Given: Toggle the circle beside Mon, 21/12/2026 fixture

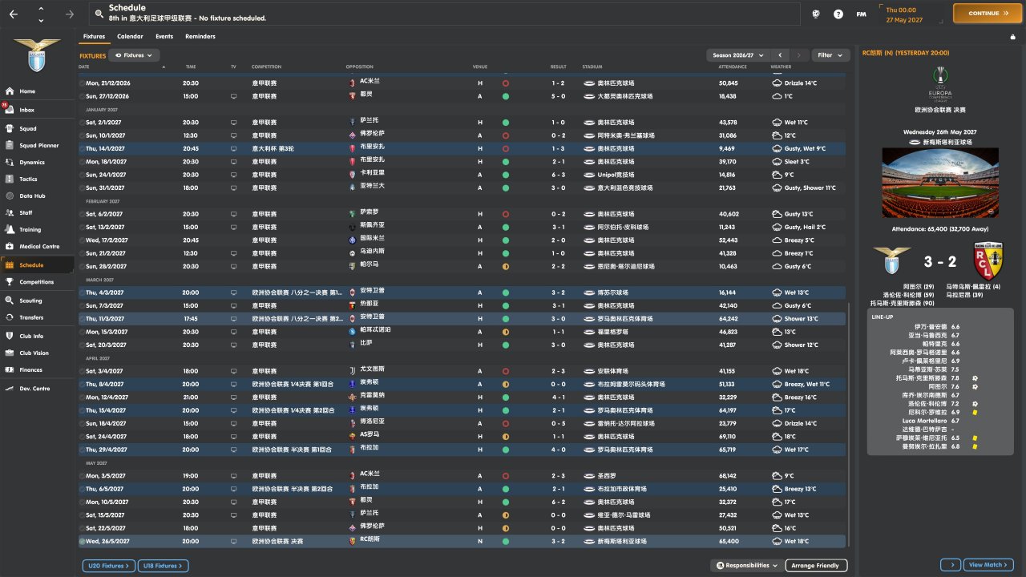Looking at the screenshot, I should click(x=83, y=83).
